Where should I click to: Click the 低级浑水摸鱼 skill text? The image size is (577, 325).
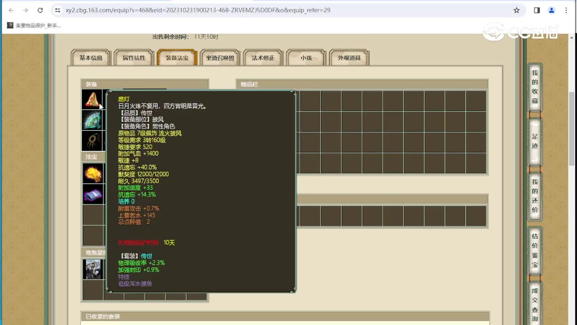click(135, 283)
